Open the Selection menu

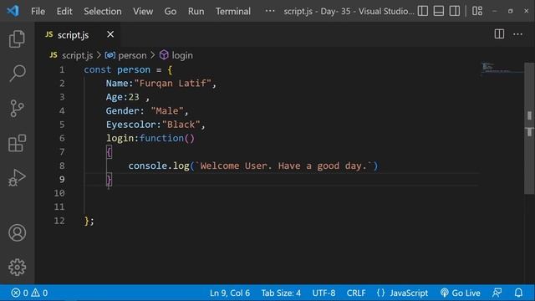pos(102,11)
